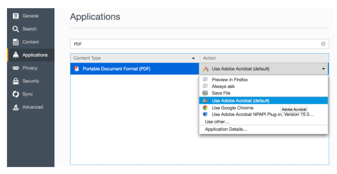Choose Preview in Firefox option
This screenshot has height=174, width=337.
(230, 79)
